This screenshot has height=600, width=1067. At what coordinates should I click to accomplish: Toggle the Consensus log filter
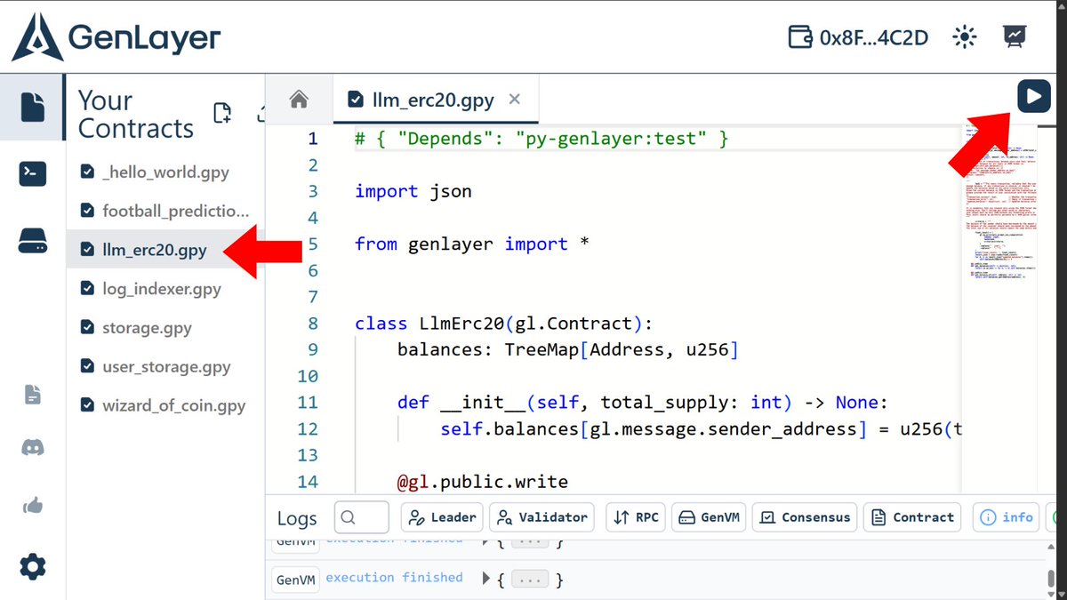coord(805,517)
